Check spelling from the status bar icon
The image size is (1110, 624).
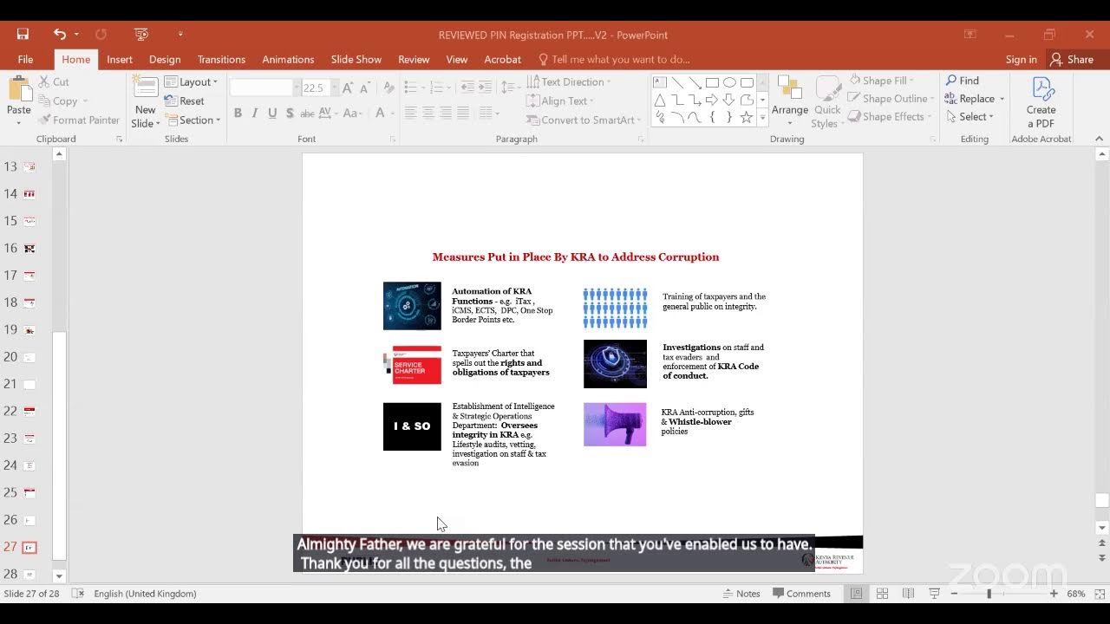pyautogui.click(x=77, y=594)
